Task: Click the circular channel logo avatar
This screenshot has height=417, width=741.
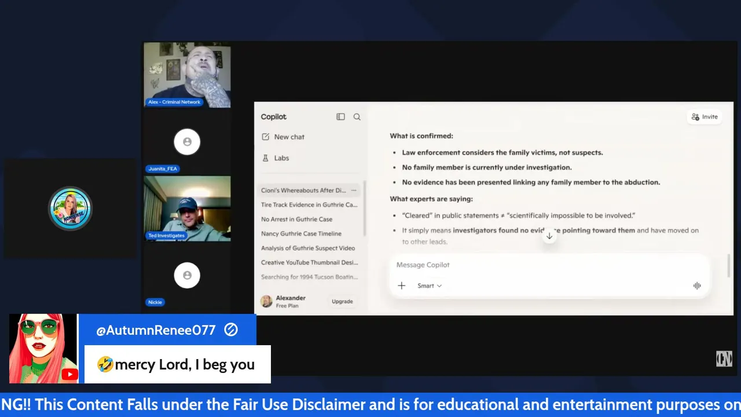Action: pos(70,209)
